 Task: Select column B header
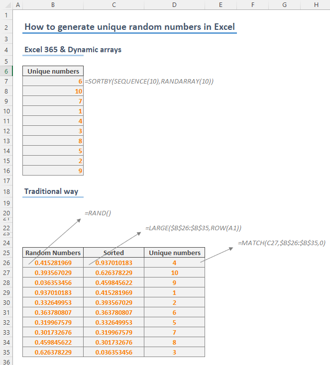click(x=53, y=5)
